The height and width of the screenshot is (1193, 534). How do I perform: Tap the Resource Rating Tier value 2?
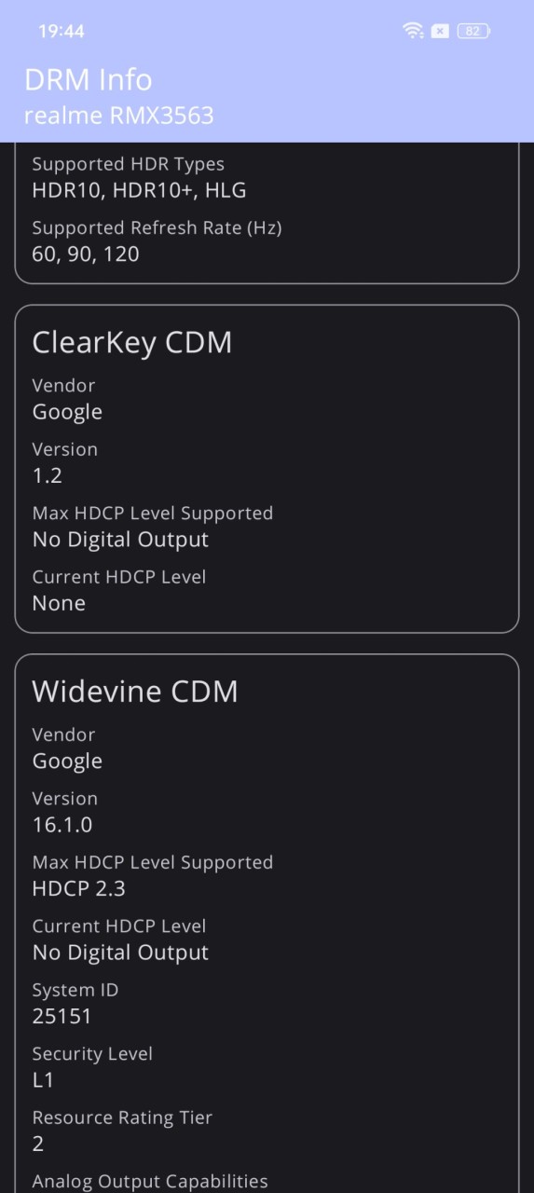tap(38, 1144)
